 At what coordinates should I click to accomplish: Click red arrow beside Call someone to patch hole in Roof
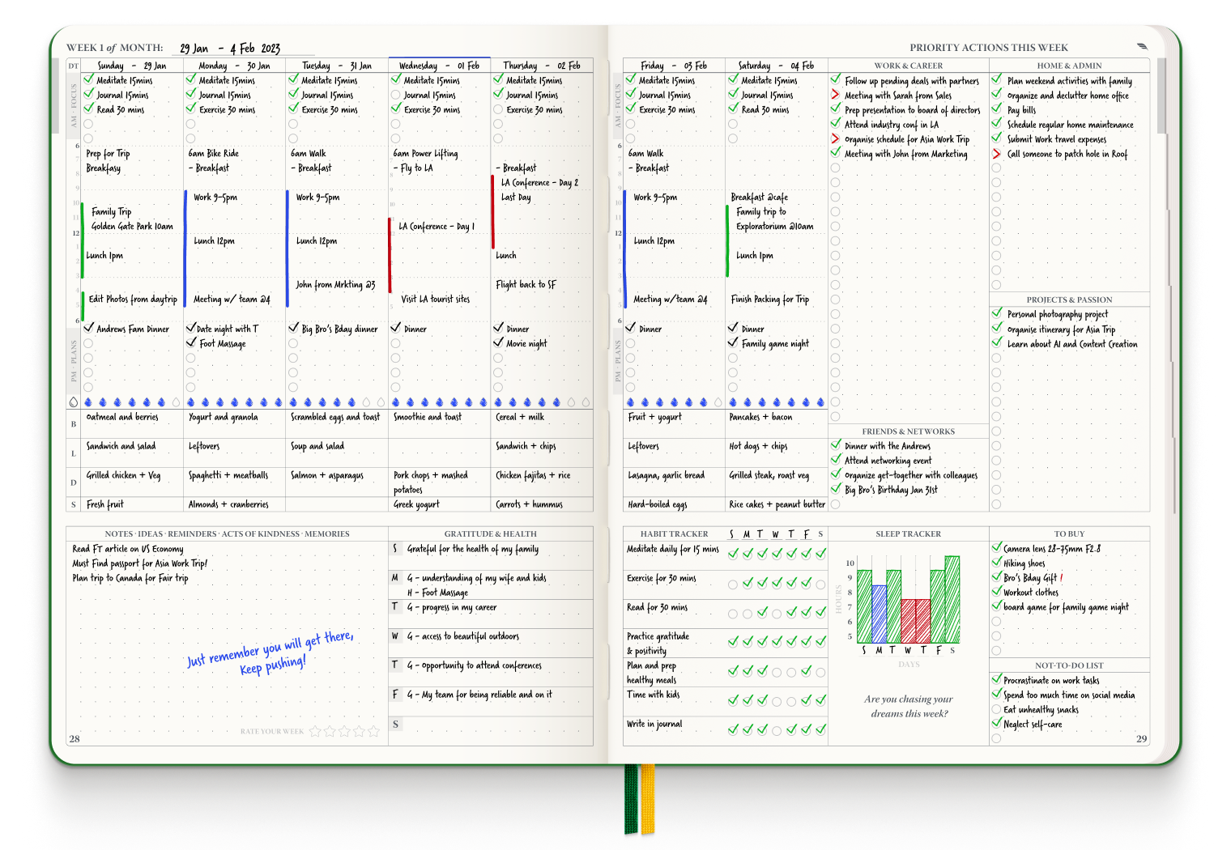[x=997, y=154]
